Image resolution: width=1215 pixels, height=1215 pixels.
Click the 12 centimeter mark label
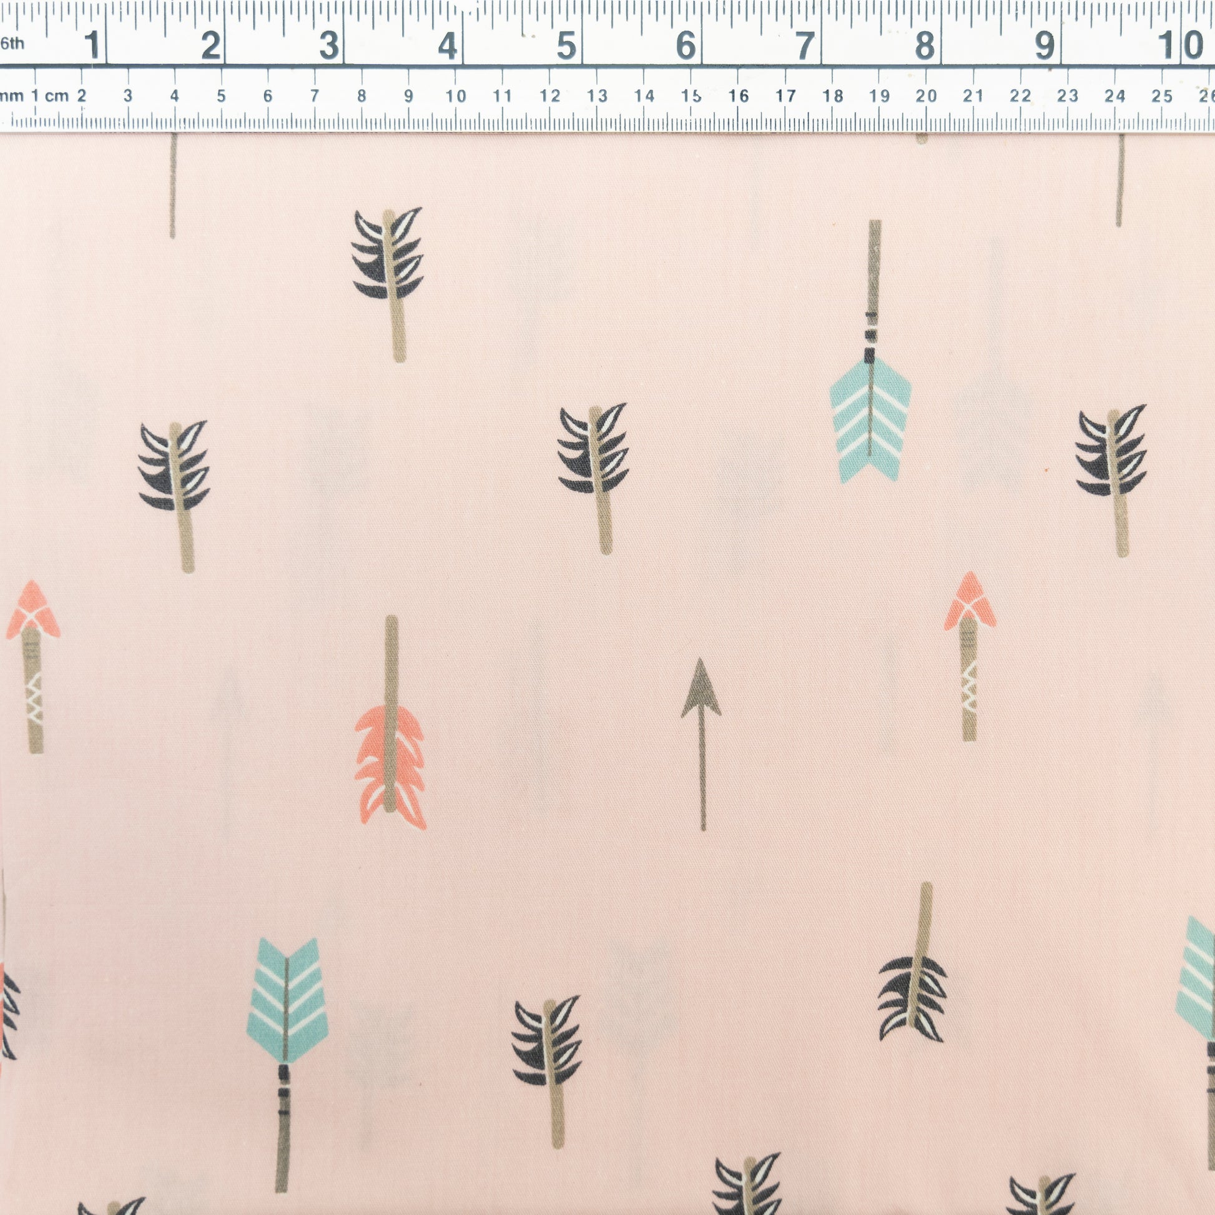(x=549, y=96)
